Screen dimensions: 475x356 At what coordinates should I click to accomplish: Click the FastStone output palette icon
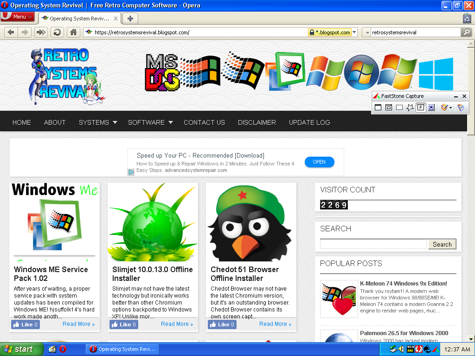point(444,107)
